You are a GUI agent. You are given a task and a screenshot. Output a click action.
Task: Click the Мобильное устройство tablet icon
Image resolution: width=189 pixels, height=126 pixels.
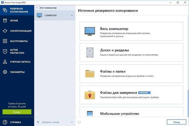(x=90, y=114)
